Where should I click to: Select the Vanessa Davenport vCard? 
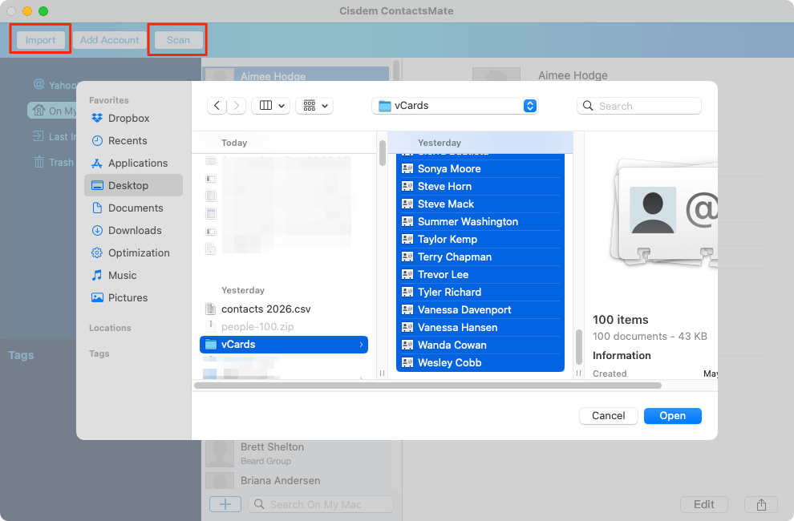click(480, 310)
